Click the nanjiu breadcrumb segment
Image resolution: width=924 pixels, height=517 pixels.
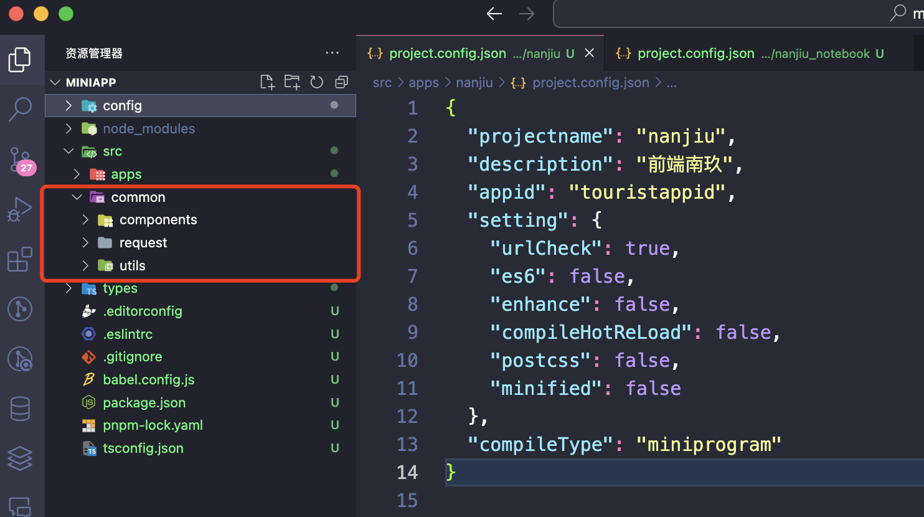pos(474,83)
